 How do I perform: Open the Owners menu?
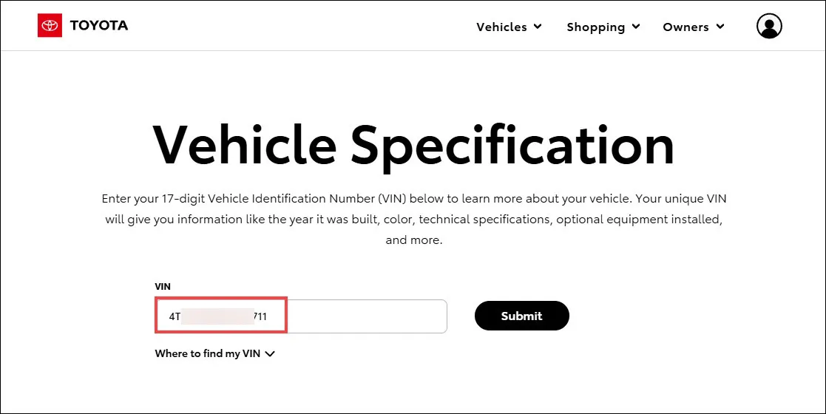tap(693, 27)
